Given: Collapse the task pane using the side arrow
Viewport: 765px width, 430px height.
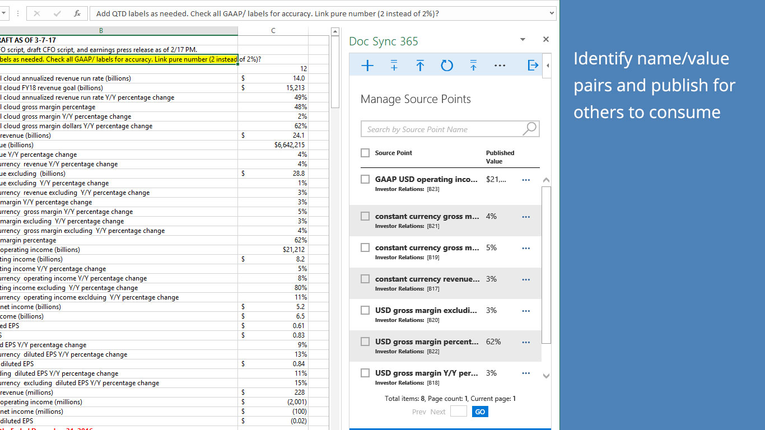Looking at the screenshot, I should [x=548, y=66].
